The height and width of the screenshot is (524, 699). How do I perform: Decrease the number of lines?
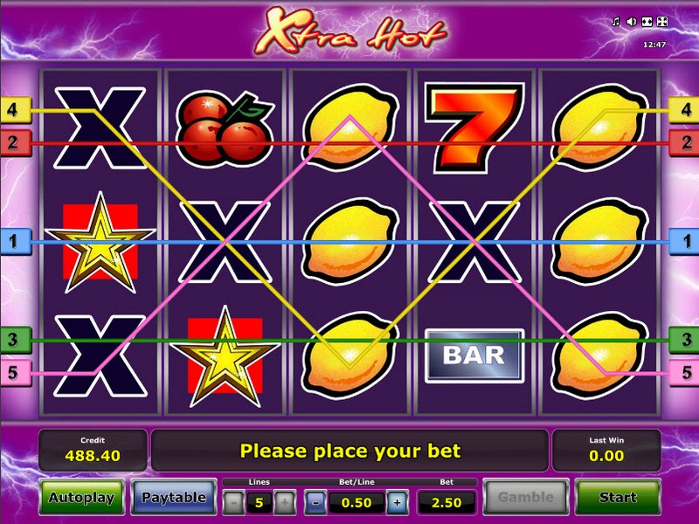tap(233, 503)
